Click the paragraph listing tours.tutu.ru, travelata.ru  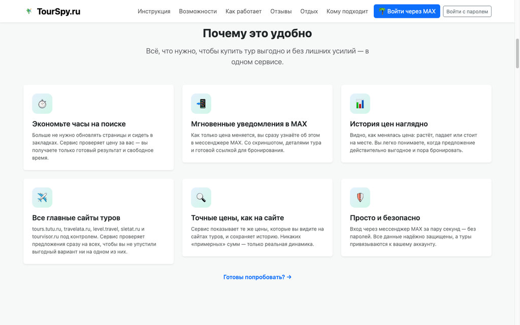pyautogui.click(x=94, y=240)
